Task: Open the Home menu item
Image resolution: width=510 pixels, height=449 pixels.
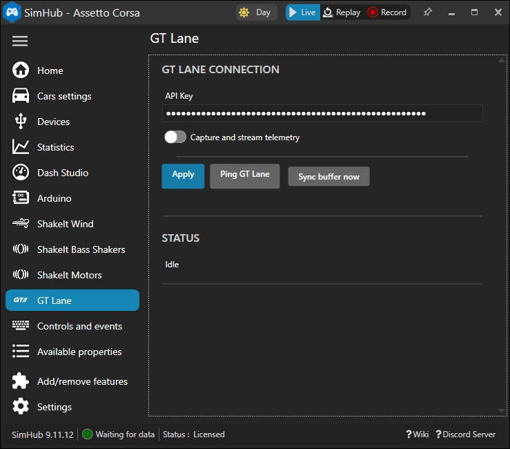Action: 50,70
